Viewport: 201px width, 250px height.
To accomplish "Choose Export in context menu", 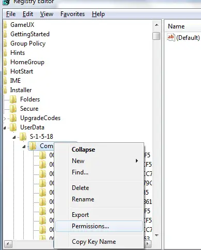I will click(x=99, y=215).
